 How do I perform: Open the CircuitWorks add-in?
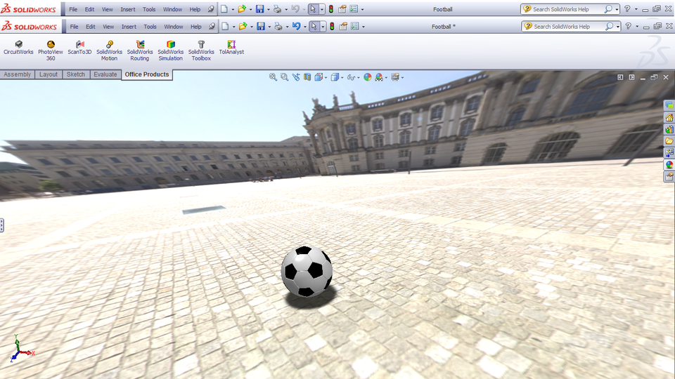(x=18, y=48)
